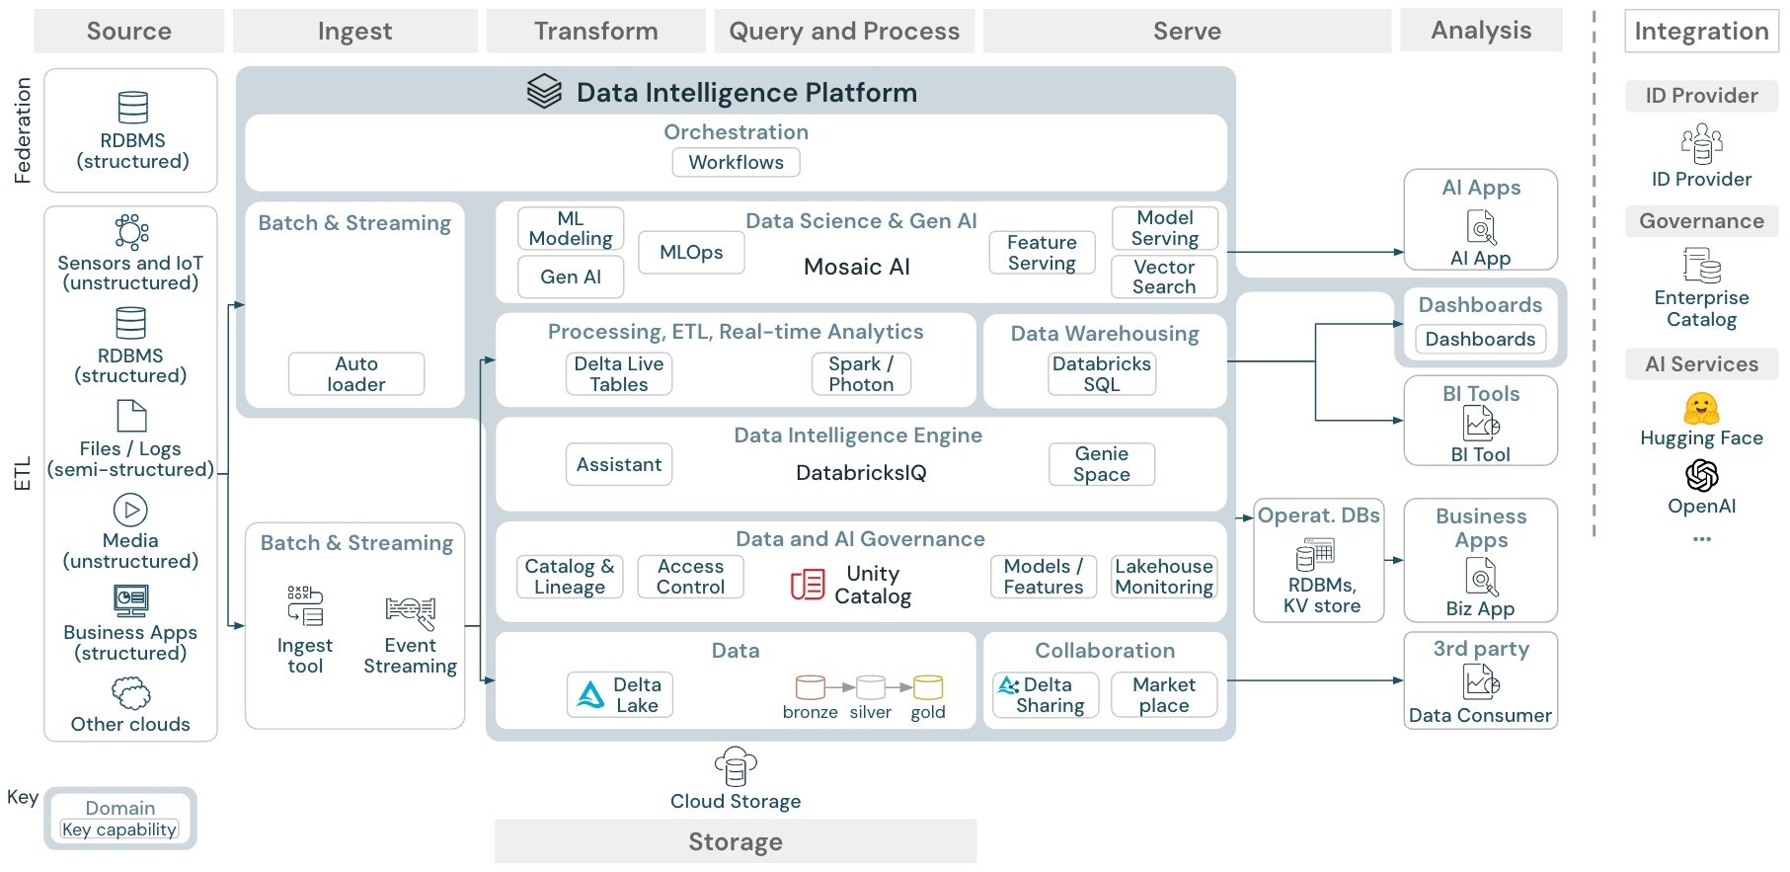Click the Enterprise Catalog icon
Viewport: 1790px width, 872px height.
tap(1701, 265)
